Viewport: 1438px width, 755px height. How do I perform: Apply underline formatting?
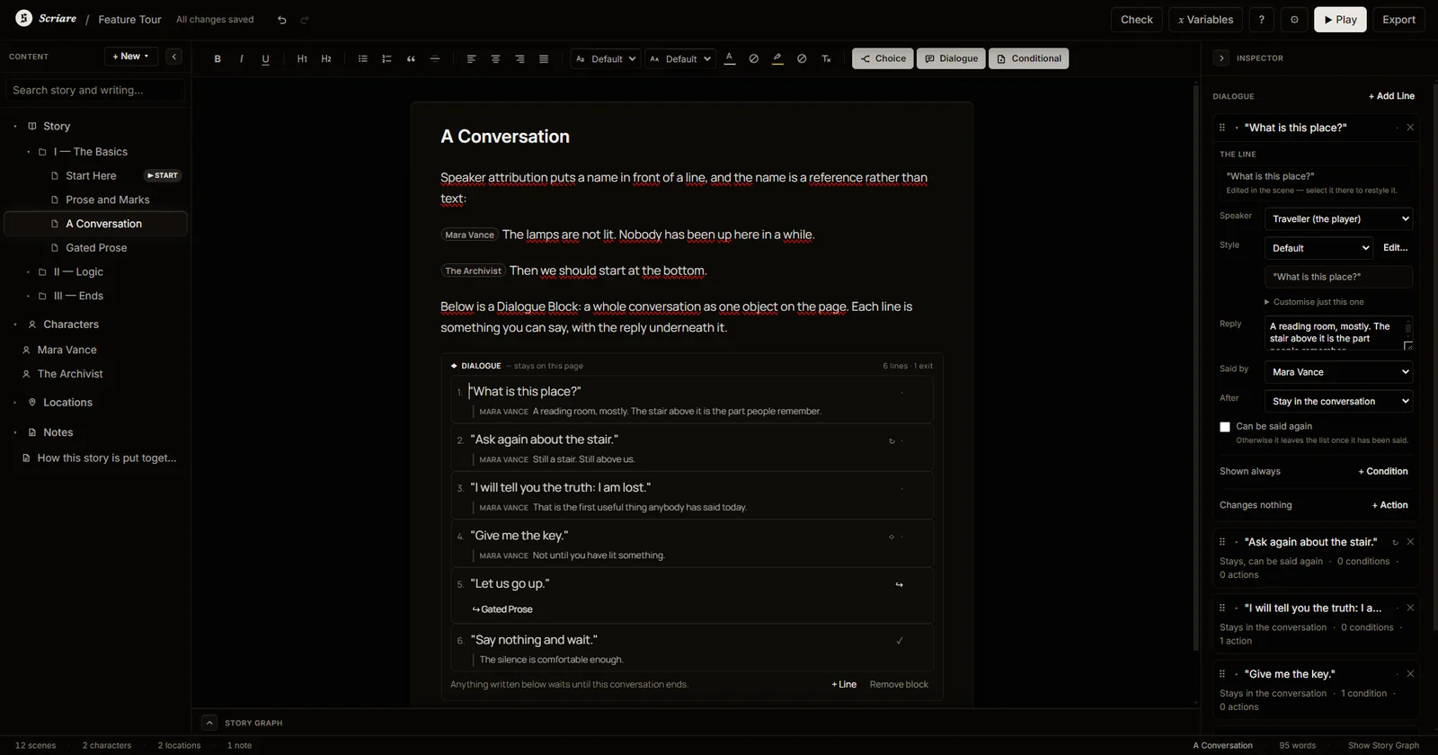click(x=265, y=58)
